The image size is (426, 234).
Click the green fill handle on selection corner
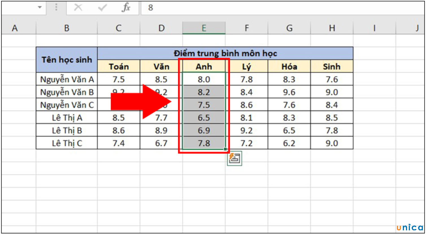click(x=225, y=149)
